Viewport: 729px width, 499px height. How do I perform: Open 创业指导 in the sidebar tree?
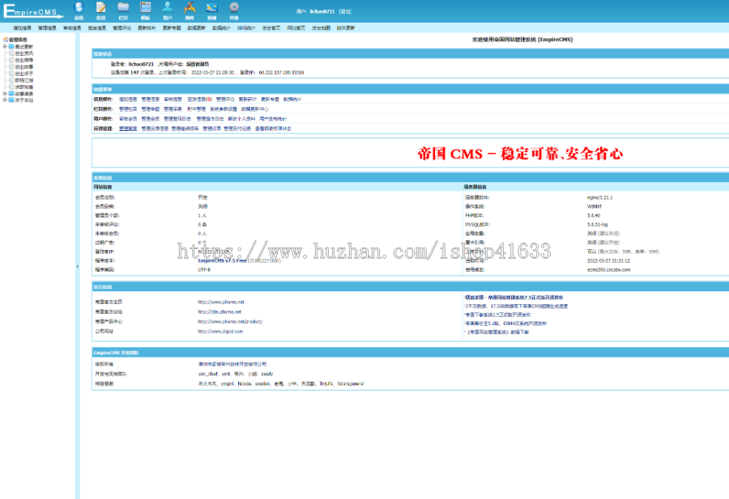pyautogui.click(x=23, y=61)
